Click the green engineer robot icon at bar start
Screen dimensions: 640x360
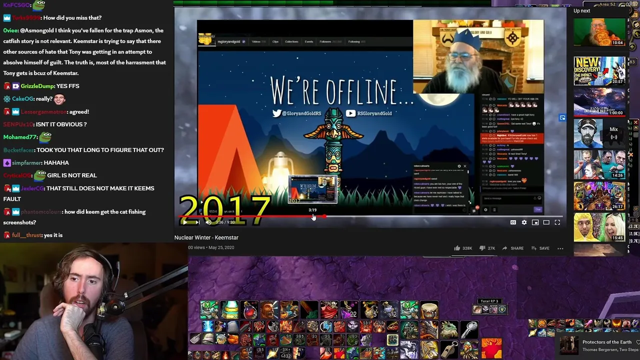coord(209,310)
